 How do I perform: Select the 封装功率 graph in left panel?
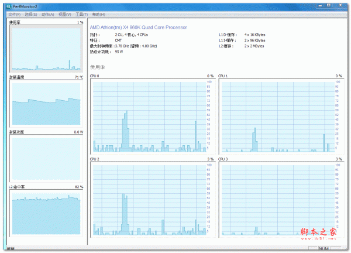click(46, 159)
